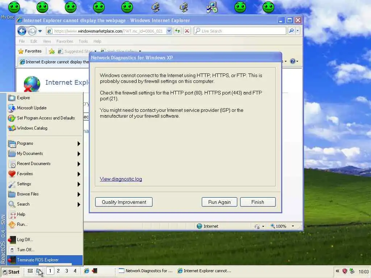Click the View diagnostic log link
Screen dimensions: 371x278
click(x=121, y=179)
